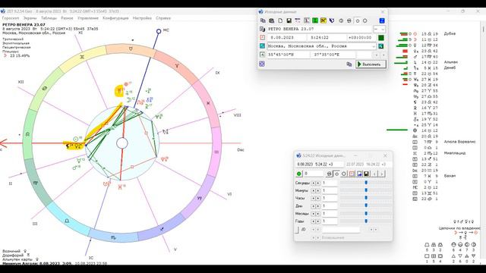The image size is (486, 273).
Task: Open the Справка menu
Action: (163, 18)
